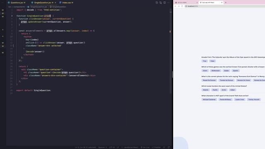Open notifications bell in status bar

pyautogui.click(x=169, y=147)
